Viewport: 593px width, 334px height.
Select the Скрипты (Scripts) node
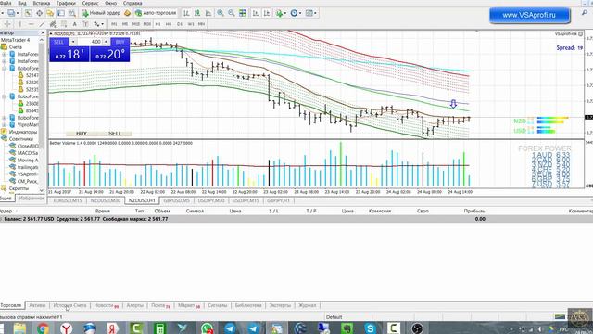click(x=19, y=188)
